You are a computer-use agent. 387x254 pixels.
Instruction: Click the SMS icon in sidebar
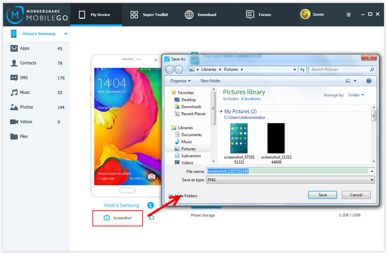(x=14, y=78)
